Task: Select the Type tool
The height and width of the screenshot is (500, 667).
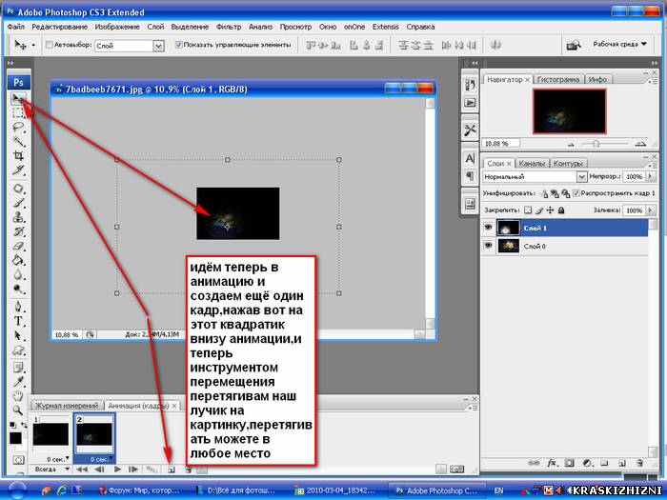Action: click(18, 321)
